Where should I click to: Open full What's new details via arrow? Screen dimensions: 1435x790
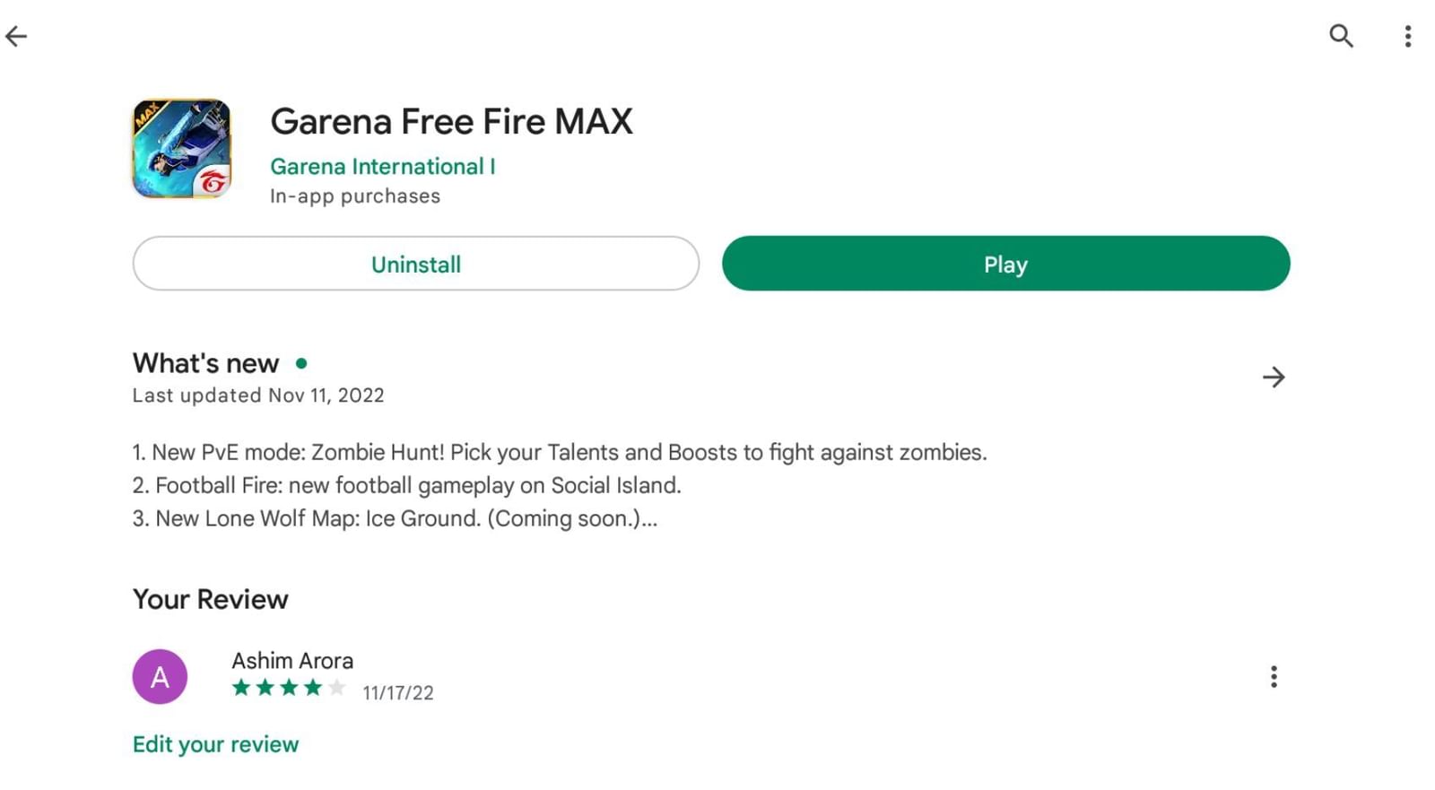point(1274,378)
